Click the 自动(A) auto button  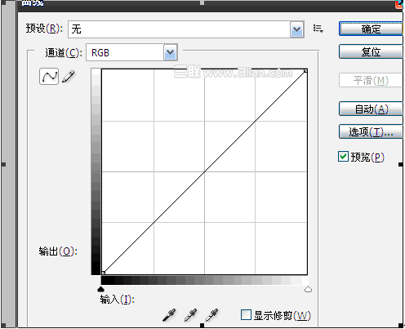coord(371,109)
